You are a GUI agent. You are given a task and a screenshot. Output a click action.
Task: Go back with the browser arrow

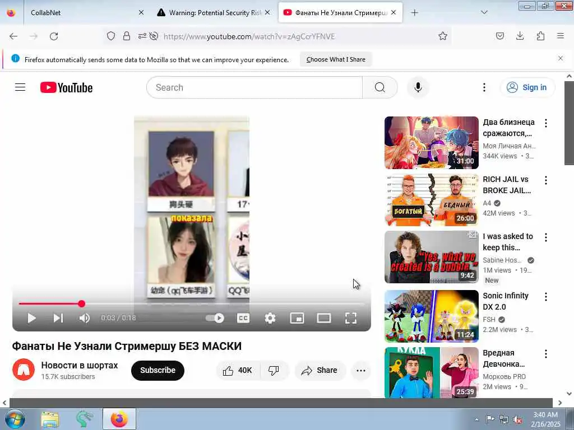(x=13, y=36)
